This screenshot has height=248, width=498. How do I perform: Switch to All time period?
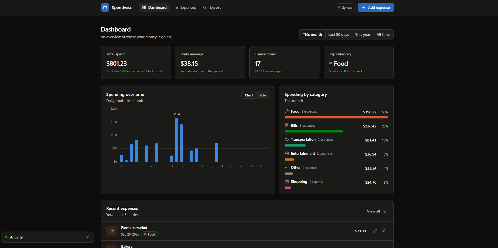pyautogui.click(x=383, y=34)
